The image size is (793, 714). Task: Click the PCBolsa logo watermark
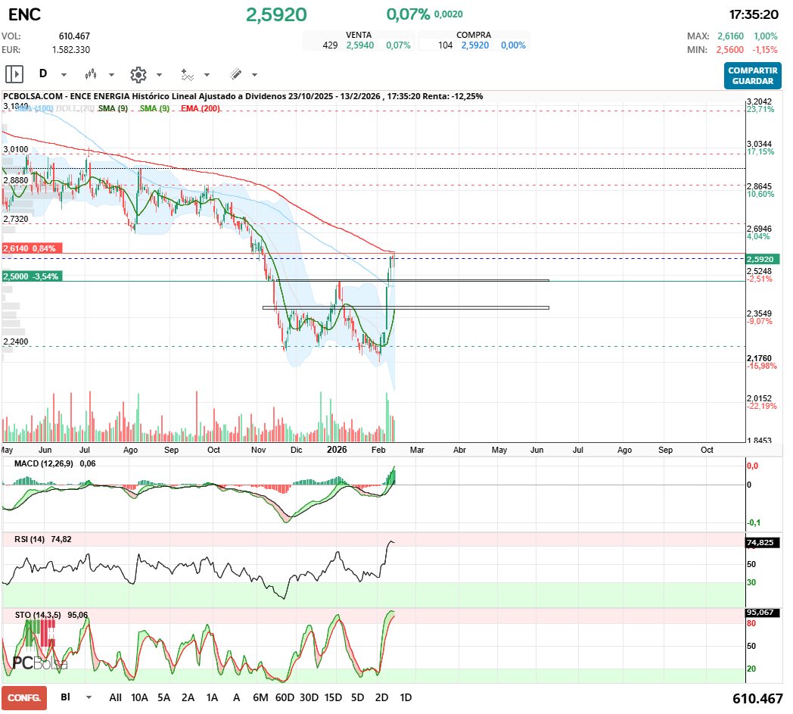[x=40, y=663]
